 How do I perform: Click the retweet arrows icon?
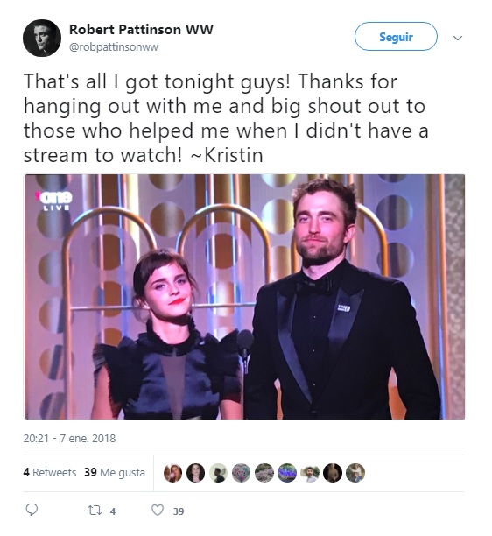pyautogui.click(x=95, y=511)
